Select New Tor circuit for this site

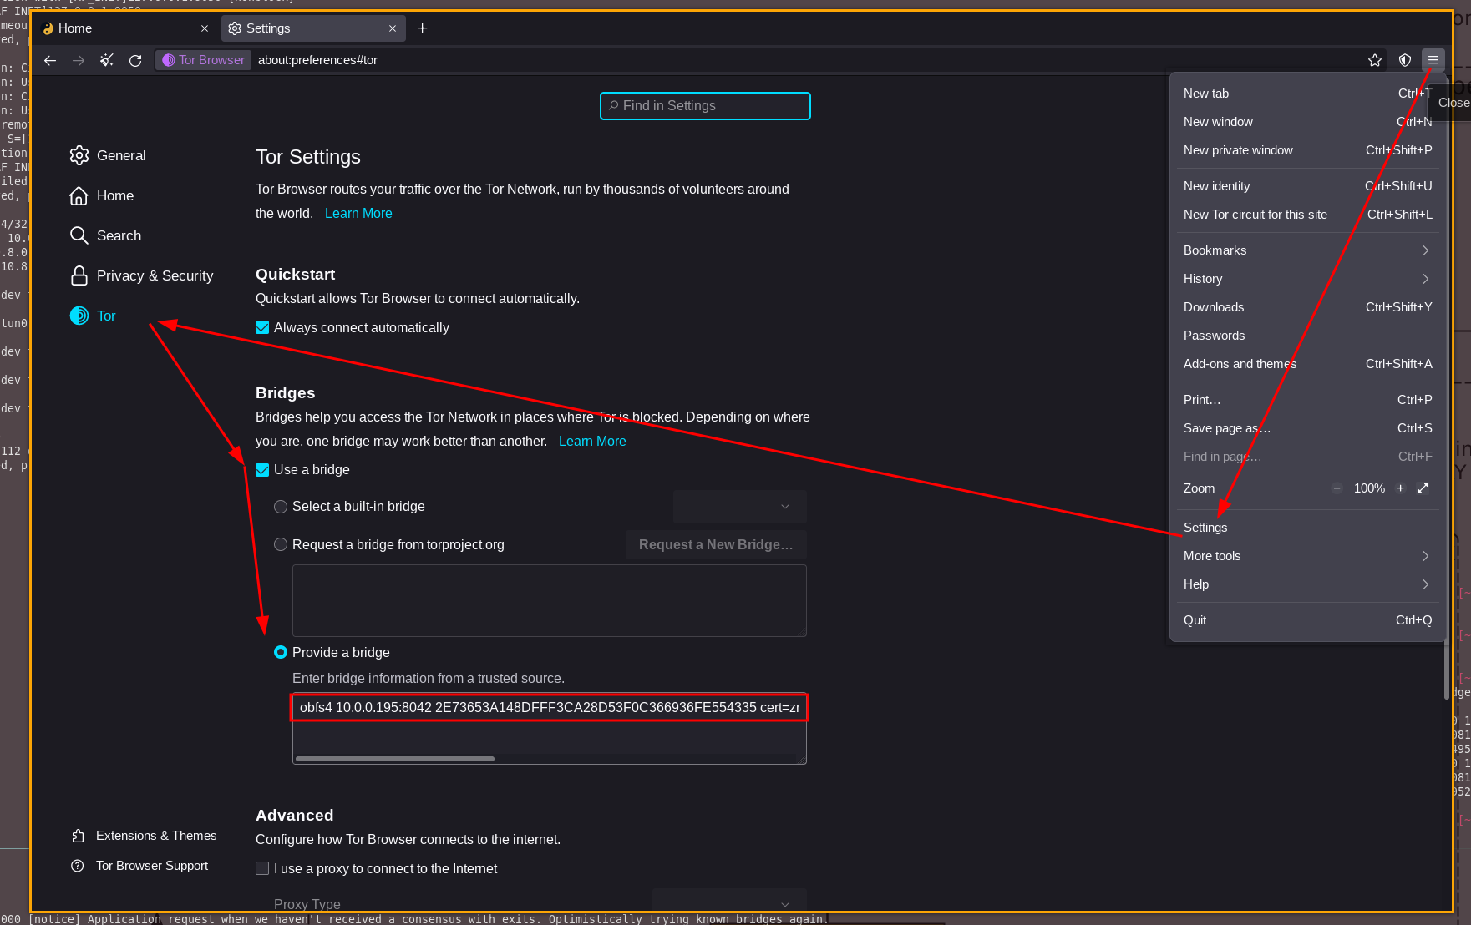tap(1307, 215)
